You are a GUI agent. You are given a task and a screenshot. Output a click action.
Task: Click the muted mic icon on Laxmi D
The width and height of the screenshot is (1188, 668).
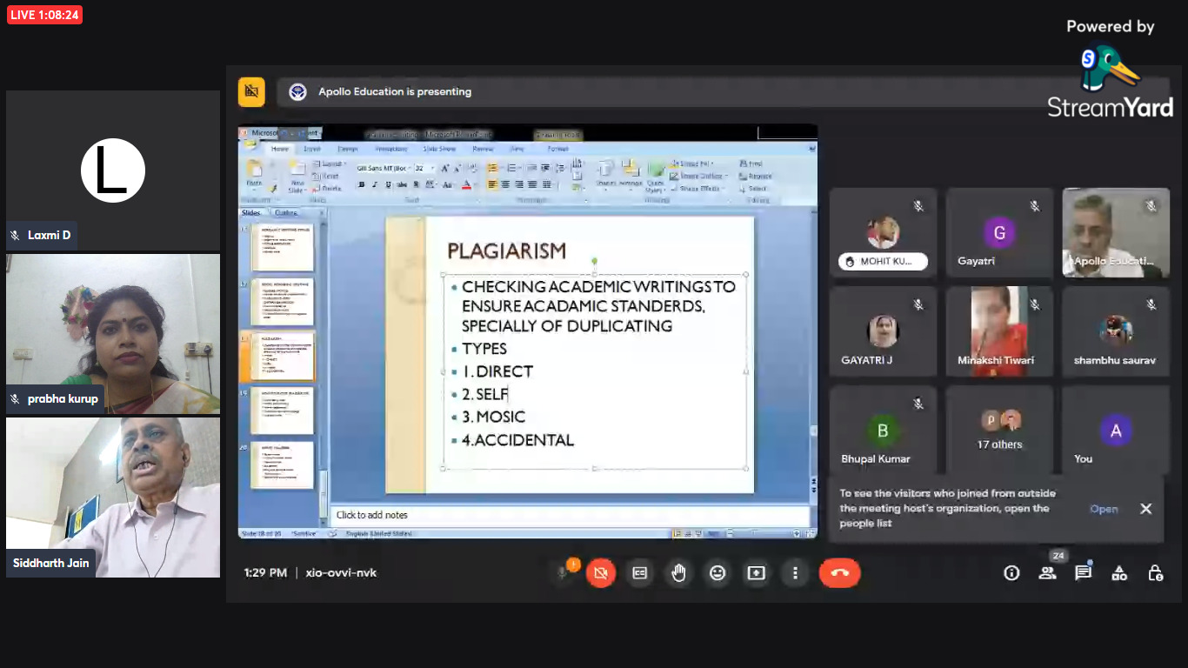pos(15,235)
